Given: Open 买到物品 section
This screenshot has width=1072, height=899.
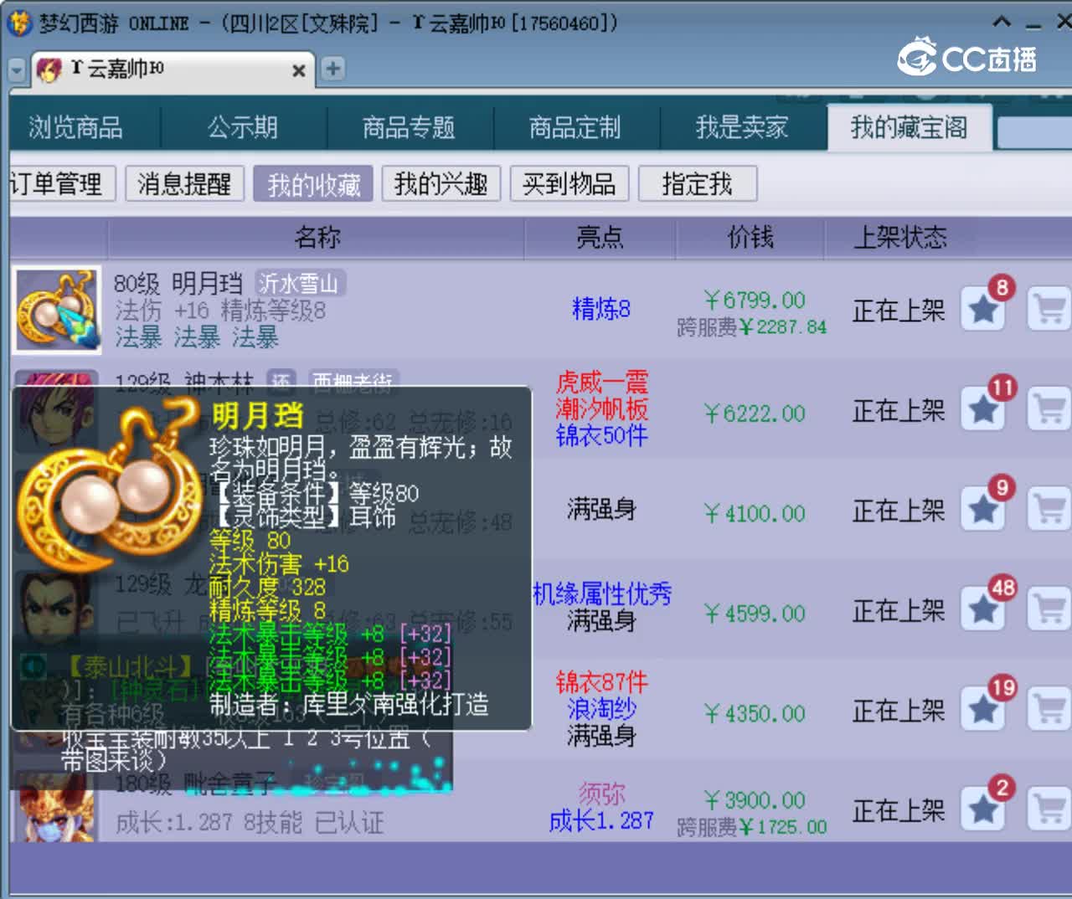Looking at the screenshot, I should coord(569,183).
